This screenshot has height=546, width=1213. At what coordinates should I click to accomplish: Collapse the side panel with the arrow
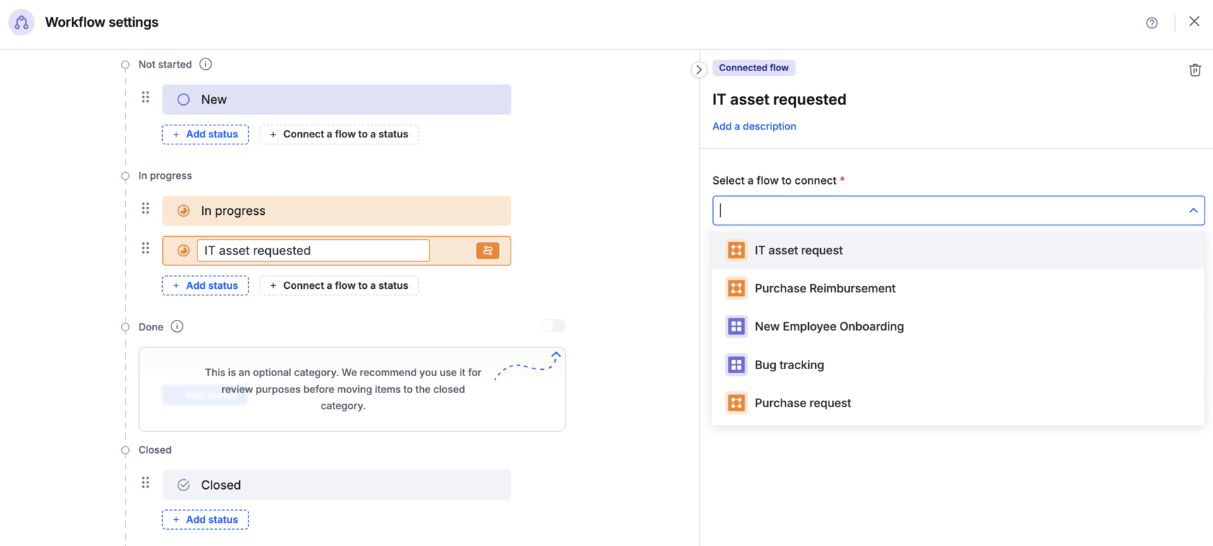point(698,70)
